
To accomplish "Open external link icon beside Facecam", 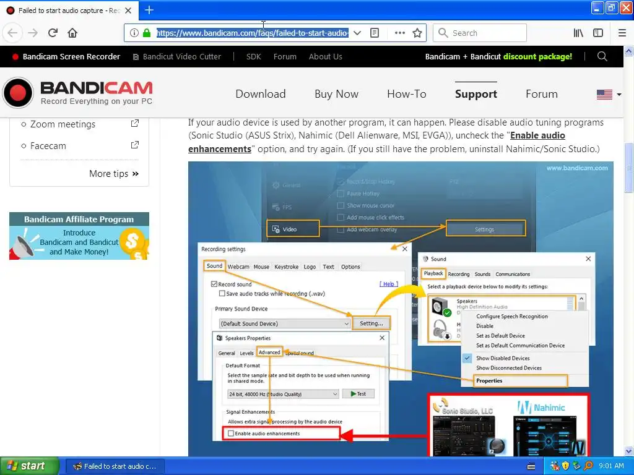I will [134, 145].
